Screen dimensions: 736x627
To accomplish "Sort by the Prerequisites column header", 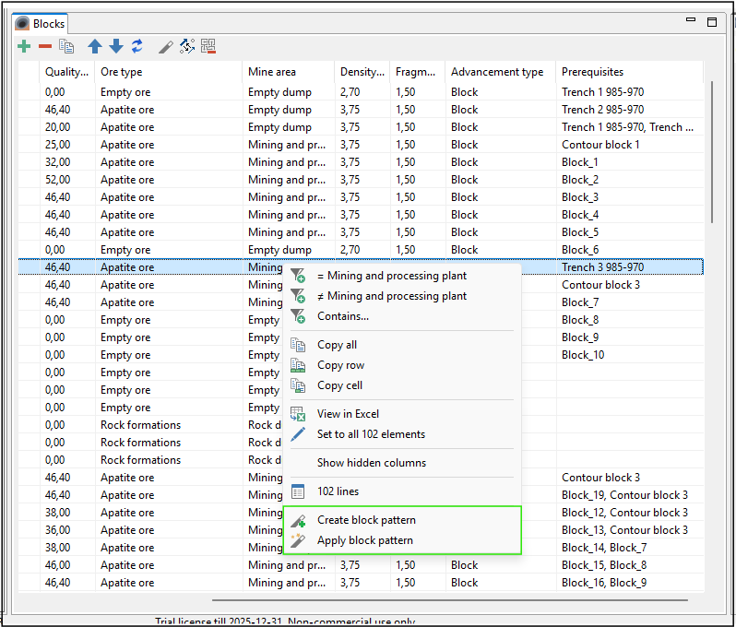I will [630, 72].
